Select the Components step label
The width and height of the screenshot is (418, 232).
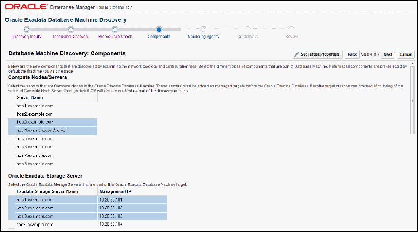[159, 37]
